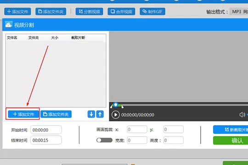
Task: Click the right trim marker on the timeline
Action: [x=123, y=107]
